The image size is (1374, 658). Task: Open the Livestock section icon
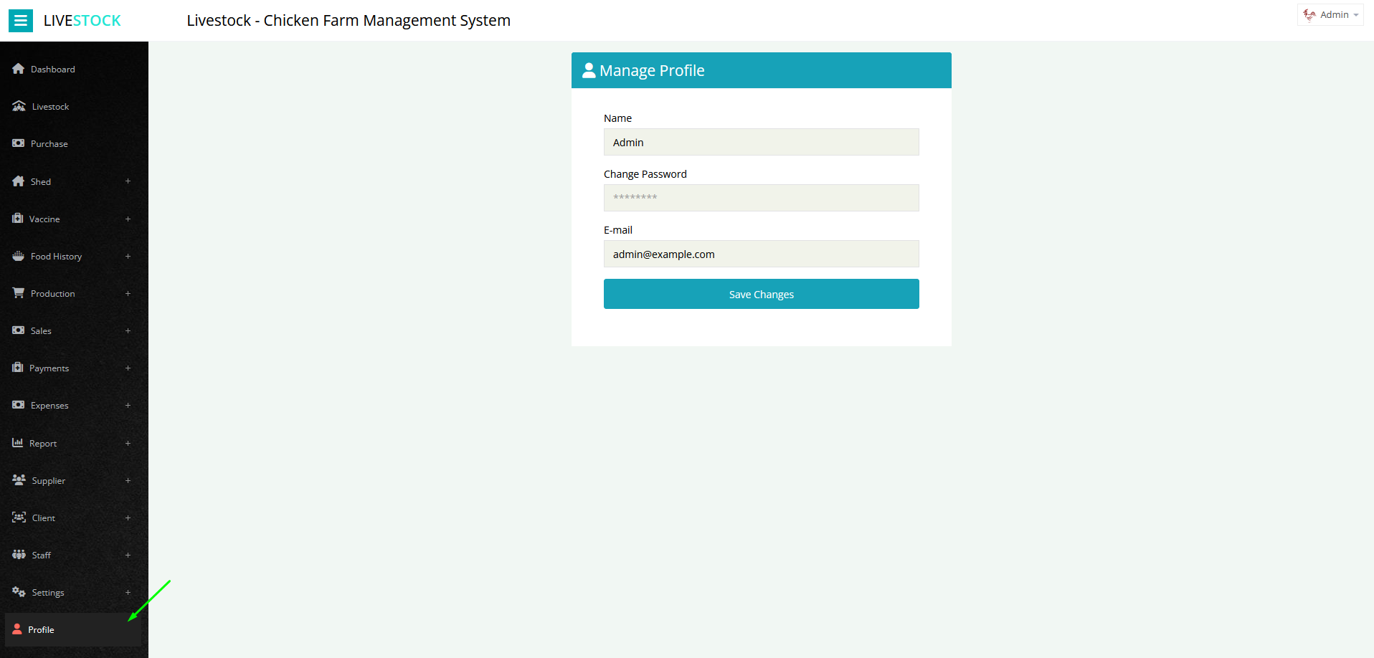(18, 105)
